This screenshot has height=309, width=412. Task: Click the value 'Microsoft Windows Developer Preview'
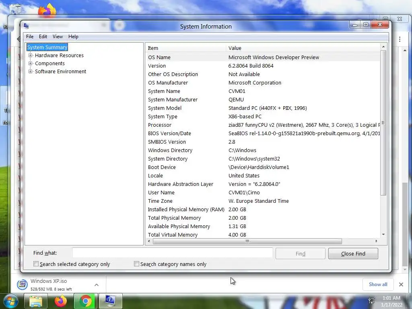pos(274,57)
